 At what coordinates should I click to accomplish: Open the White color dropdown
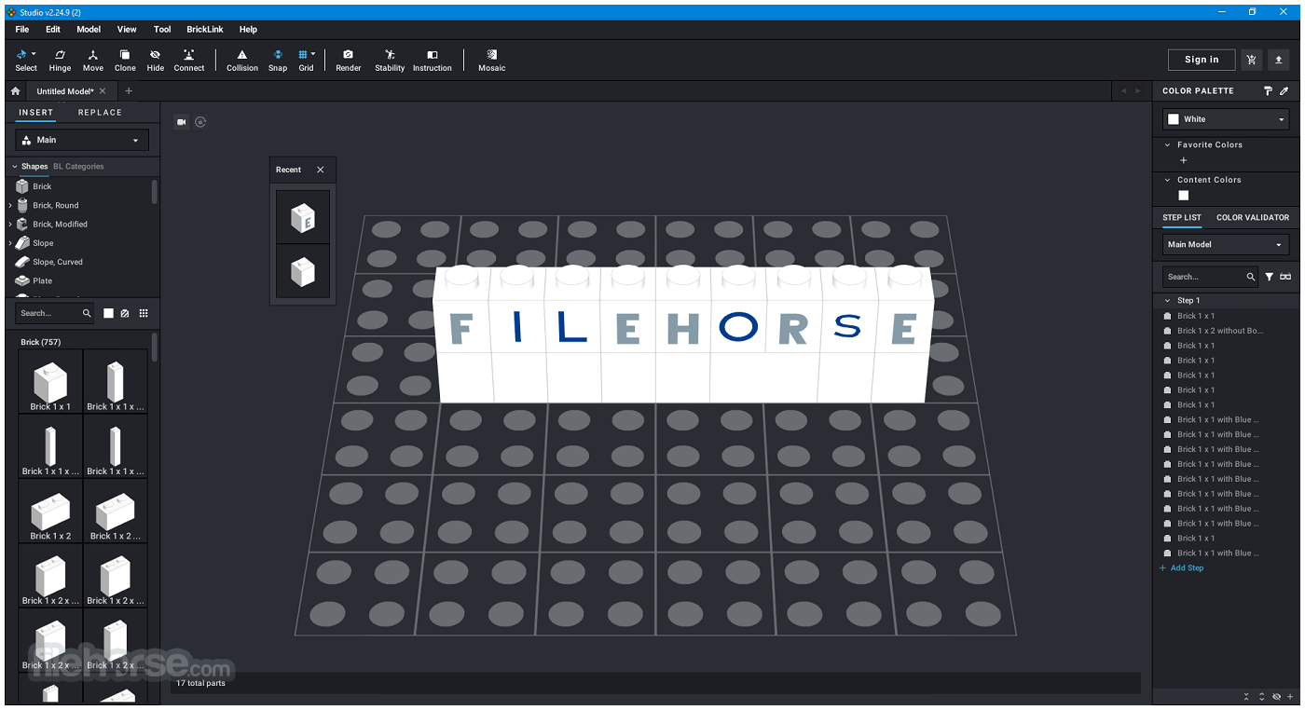click(x=1227, y=119)
